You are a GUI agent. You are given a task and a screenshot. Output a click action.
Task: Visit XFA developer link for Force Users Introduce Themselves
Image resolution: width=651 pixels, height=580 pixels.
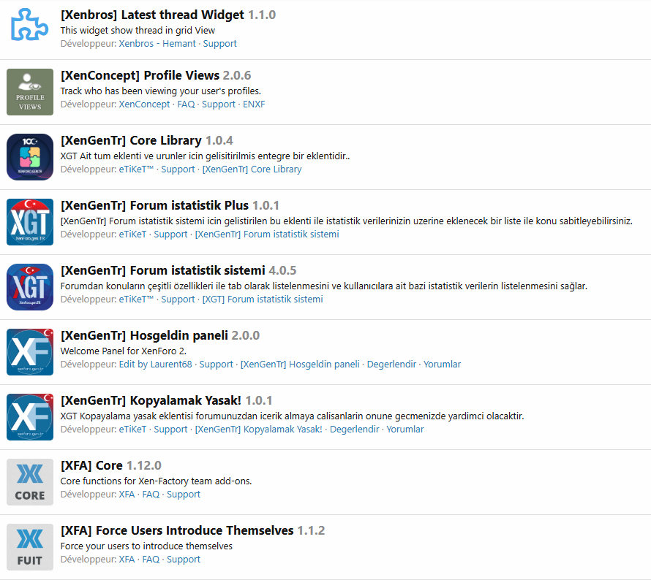click(x=127, y=560)
